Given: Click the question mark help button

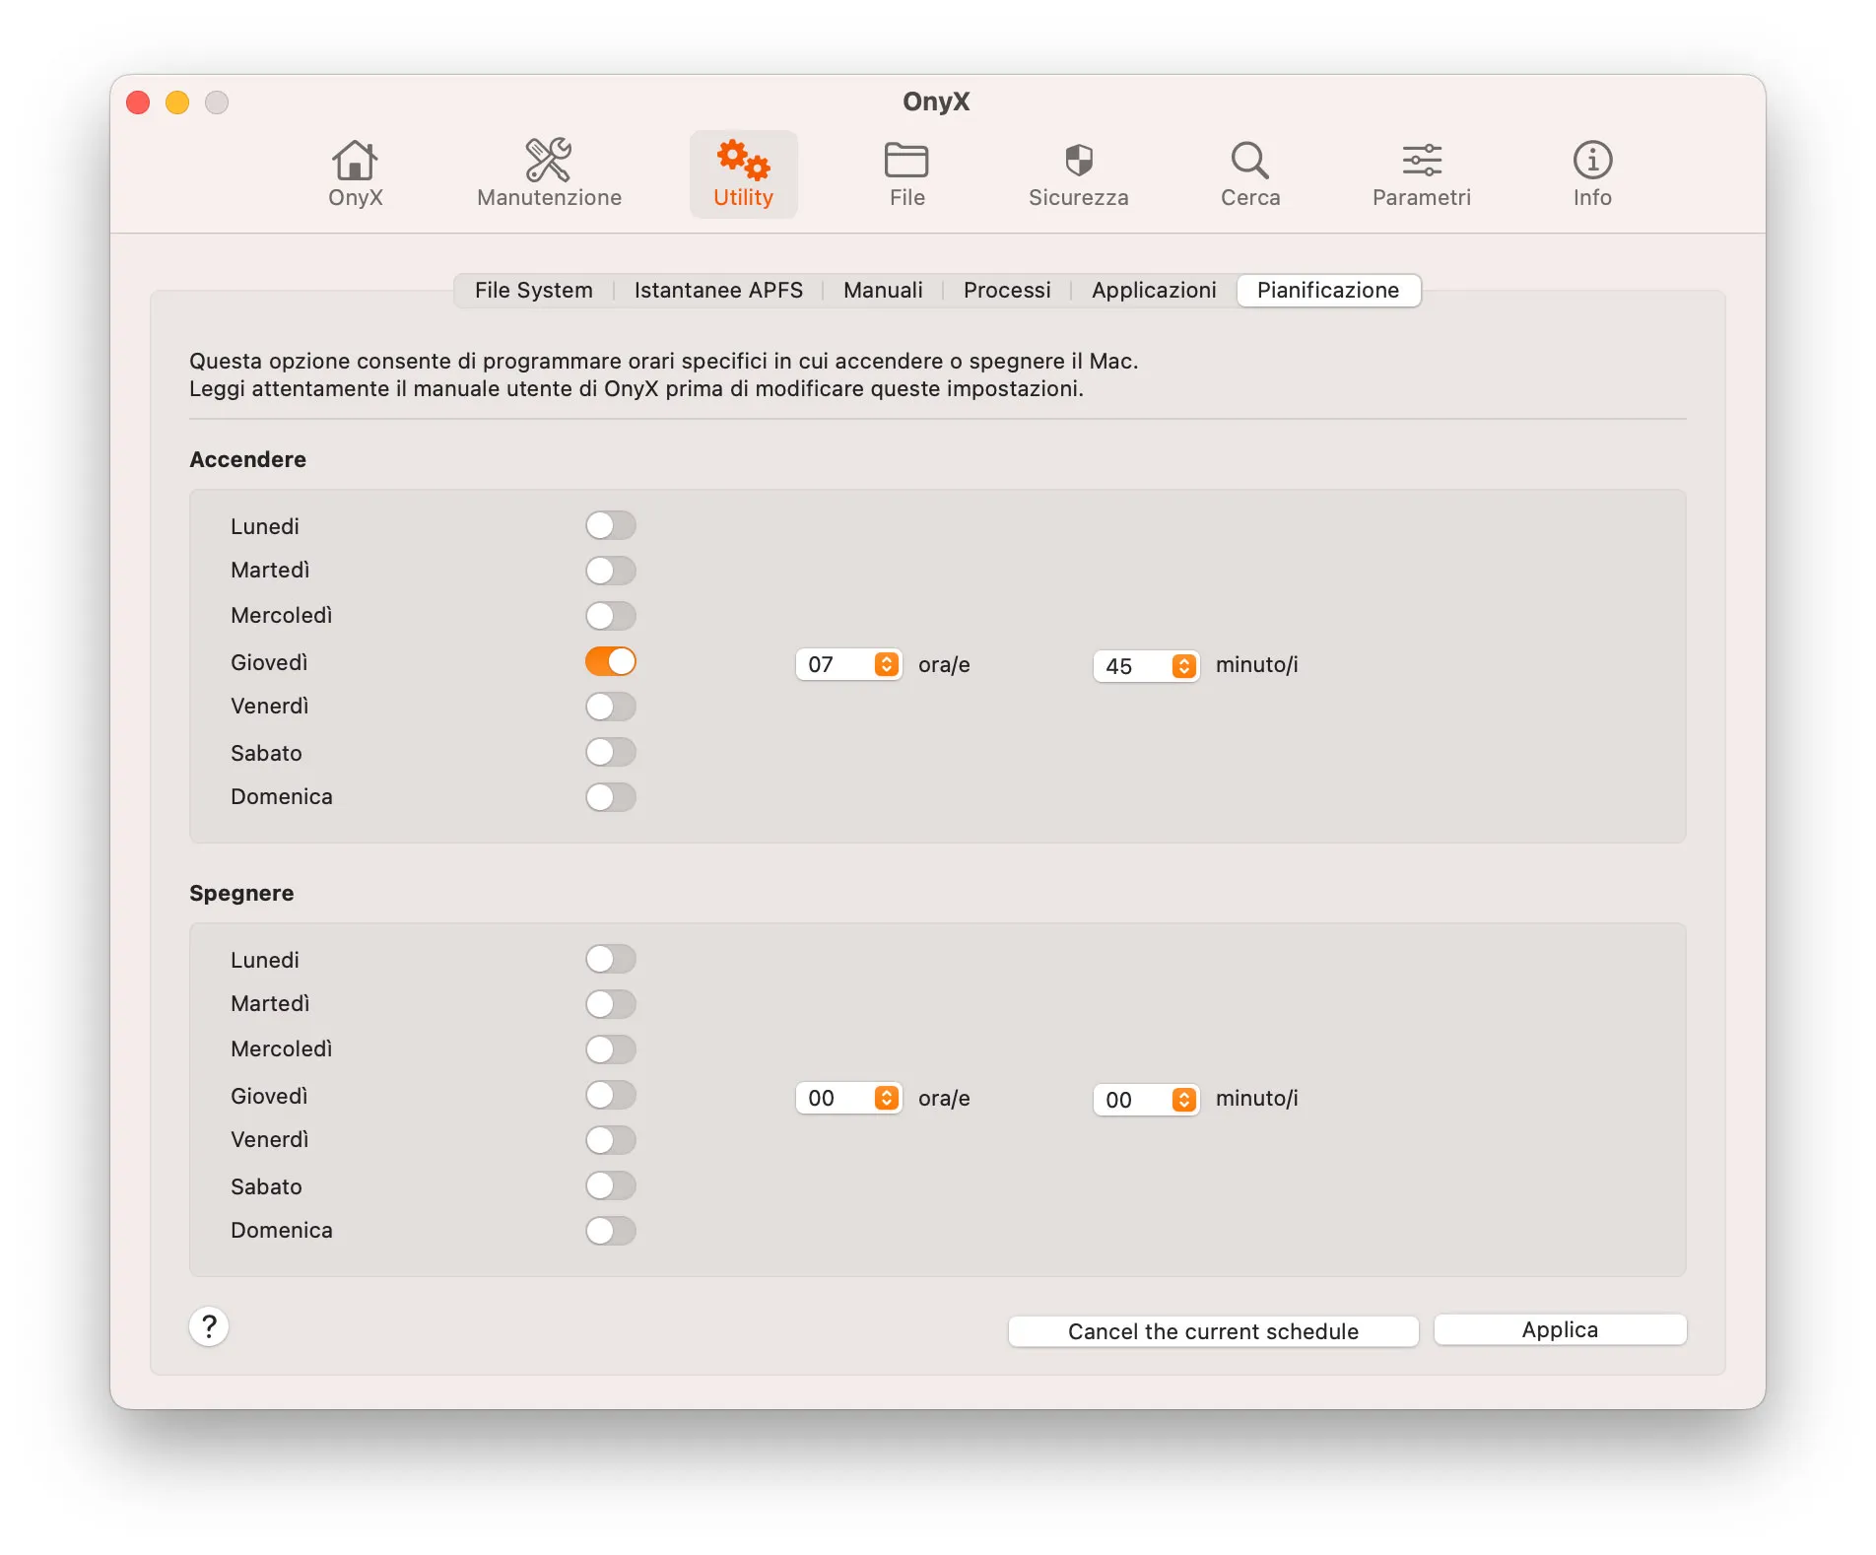Looking at the screenshot, I should click(x=209, y=1326).
